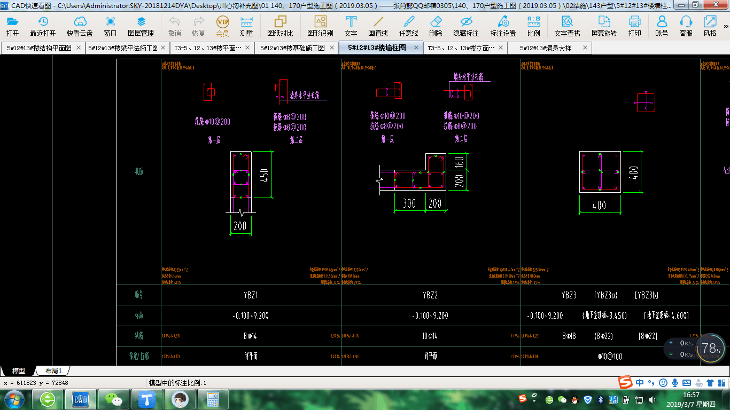Close the 5#12#13#楼墙柱图 active tab

tap(416, 48)
